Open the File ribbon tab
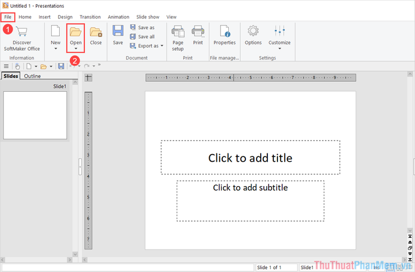Screen dimensions: 415x272 pos(8,17)
